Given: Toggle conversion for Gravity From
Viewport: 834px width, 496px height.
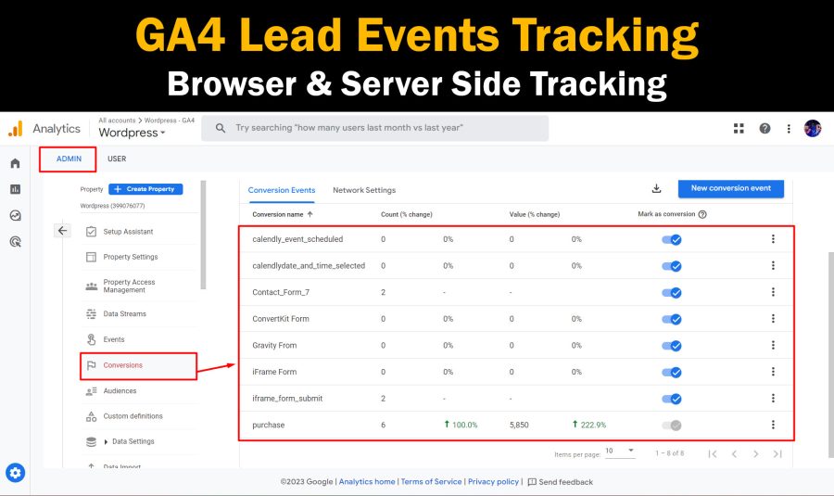Looking at the screenshot, I should pos(671,346).
